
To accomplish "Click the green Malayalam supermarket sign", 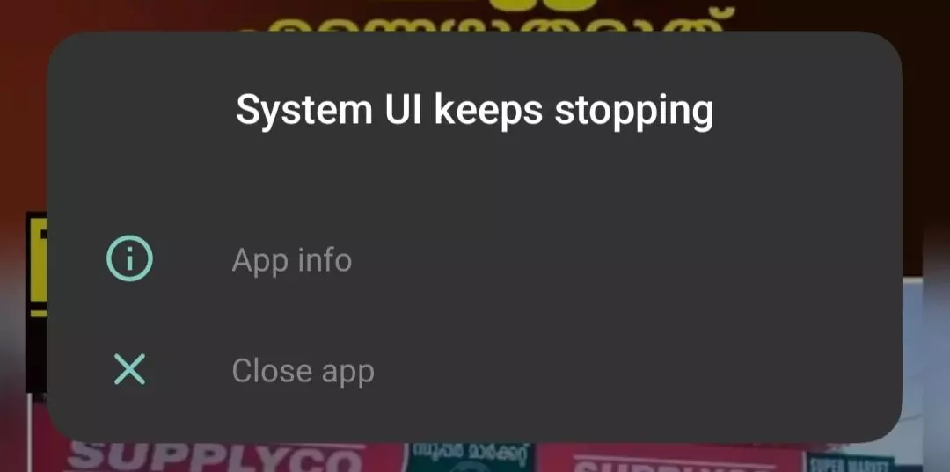I will [x=470, y=457].
